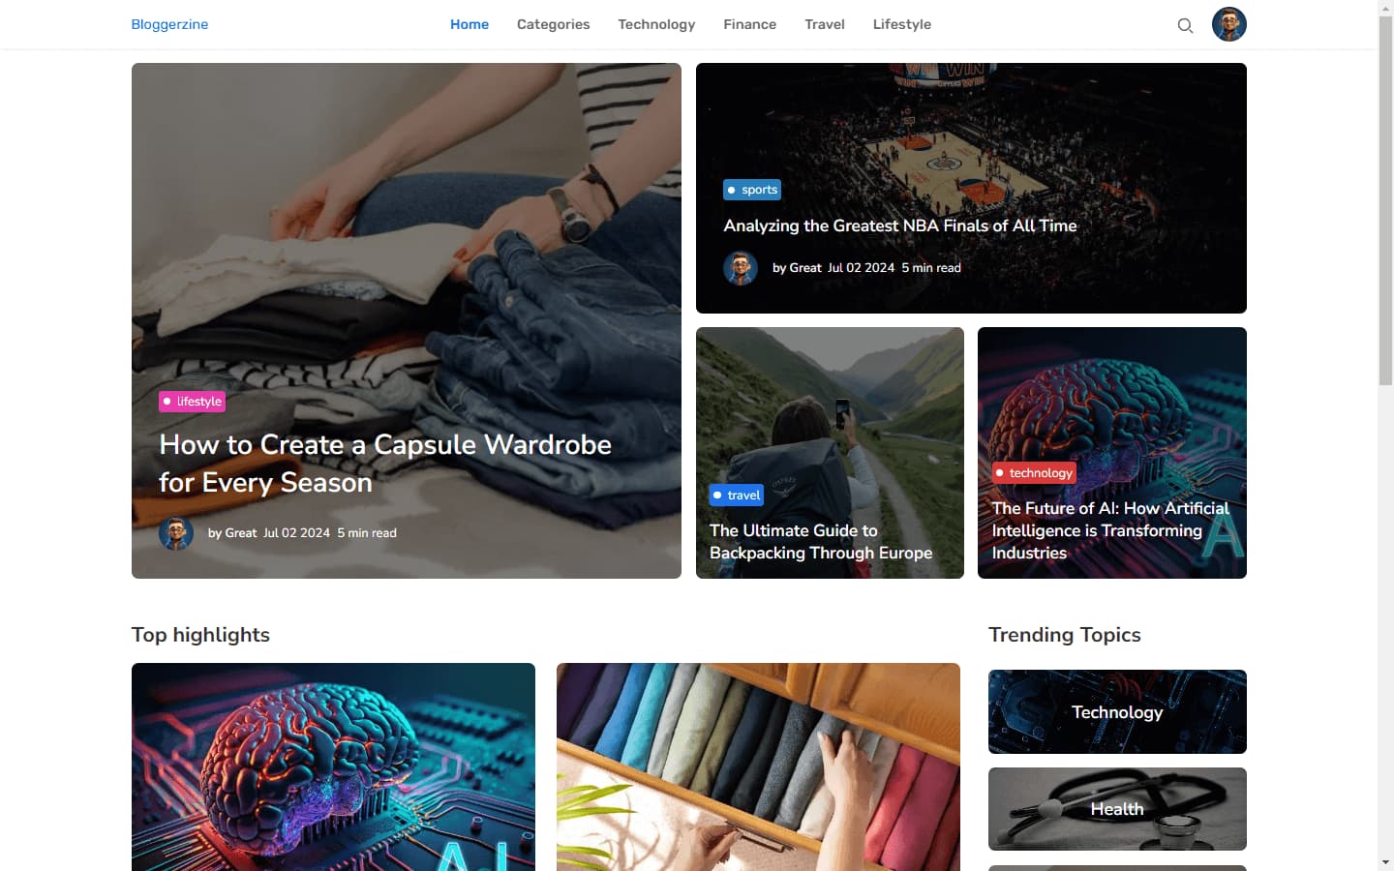1394x871 pixels.
Task: Navigate to the Travel nav item
Action: (825, 24)
